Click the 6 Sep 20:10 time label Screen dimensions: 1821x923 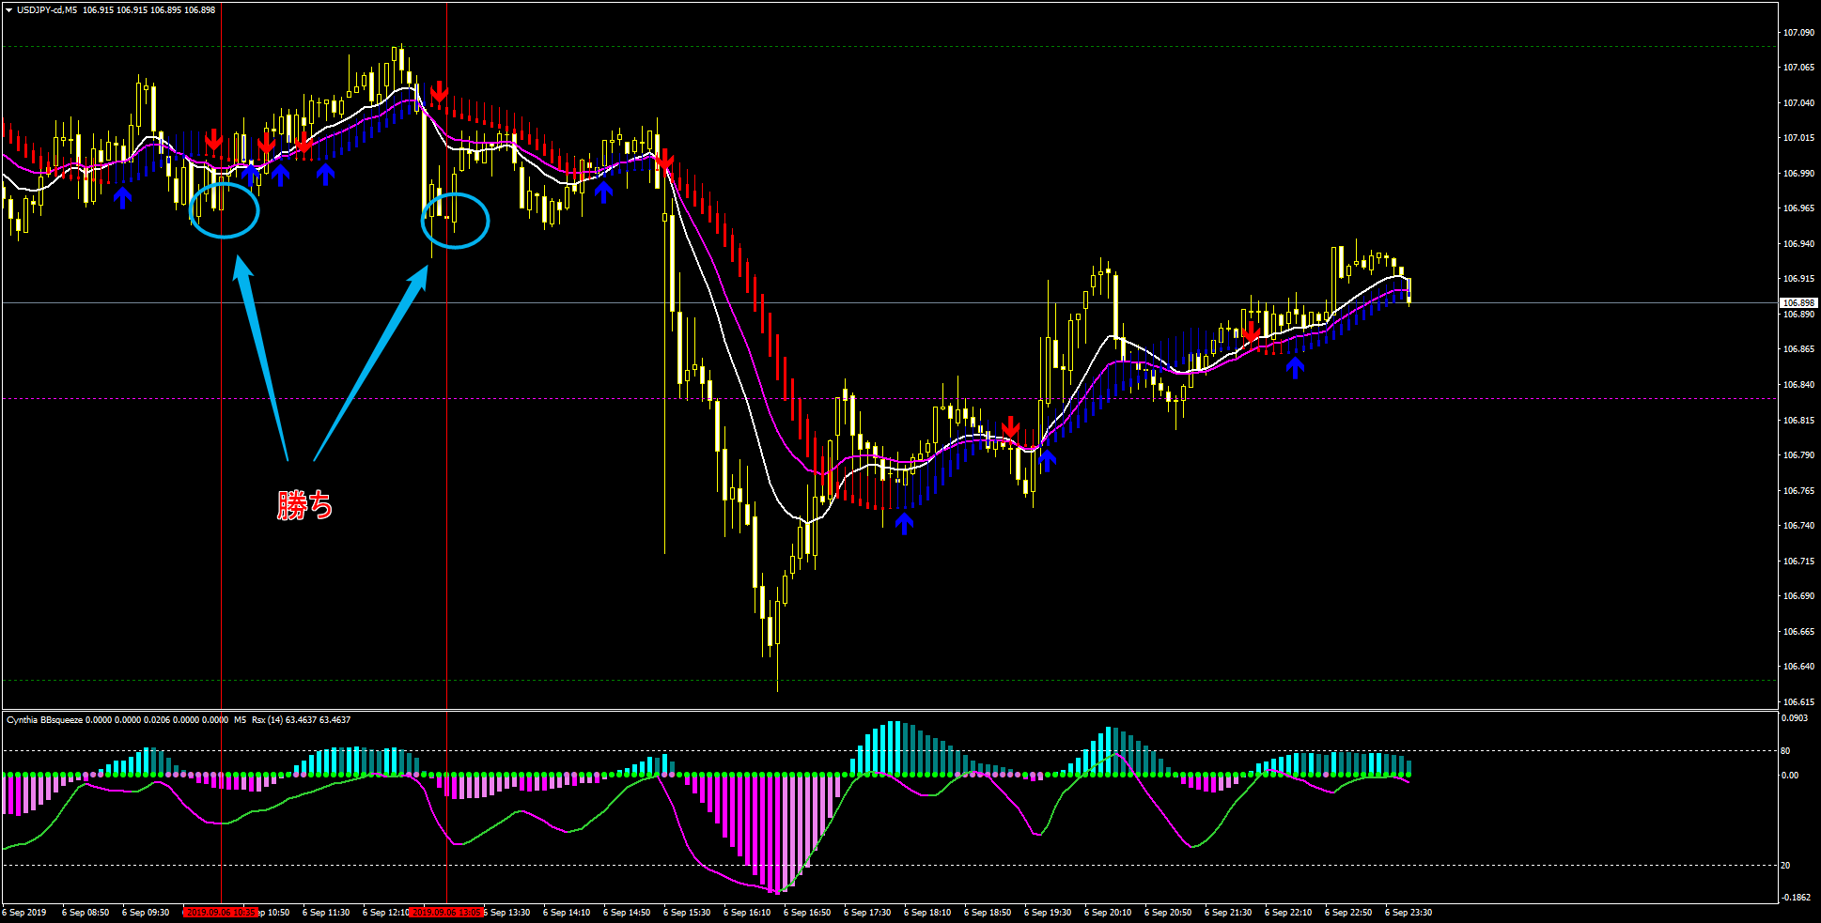click(1108, 913)
